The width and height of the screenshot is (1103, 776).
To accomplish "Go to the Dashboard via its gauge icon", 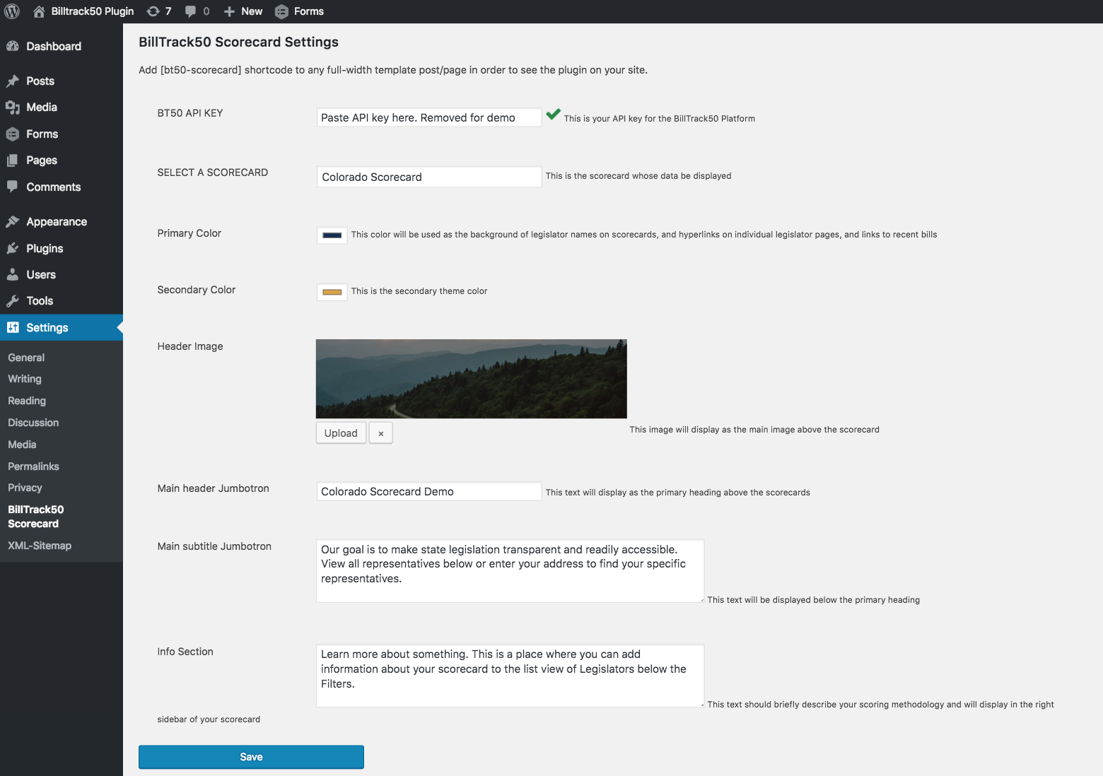I will [13, 46].
